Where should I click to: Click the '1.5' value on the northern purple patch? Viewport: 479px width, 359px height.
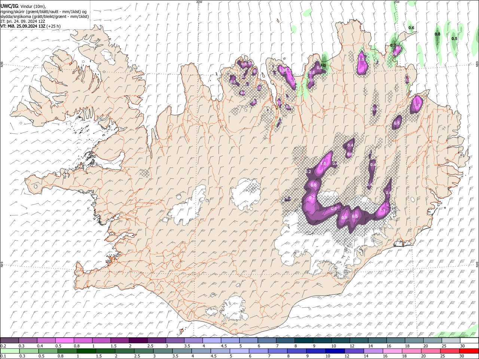click(x=361, y=59)
